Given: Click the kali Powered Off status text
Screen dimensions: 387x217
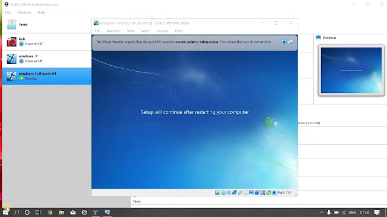Looking at the screenshot, I should pyautogui.click(x=34, y=44).
